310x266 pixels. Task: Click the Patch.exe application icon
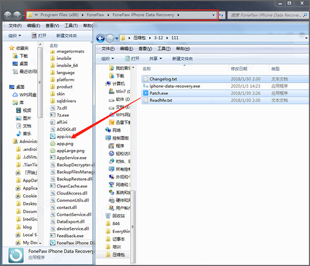pyautogui.click(x=146, y=93)
